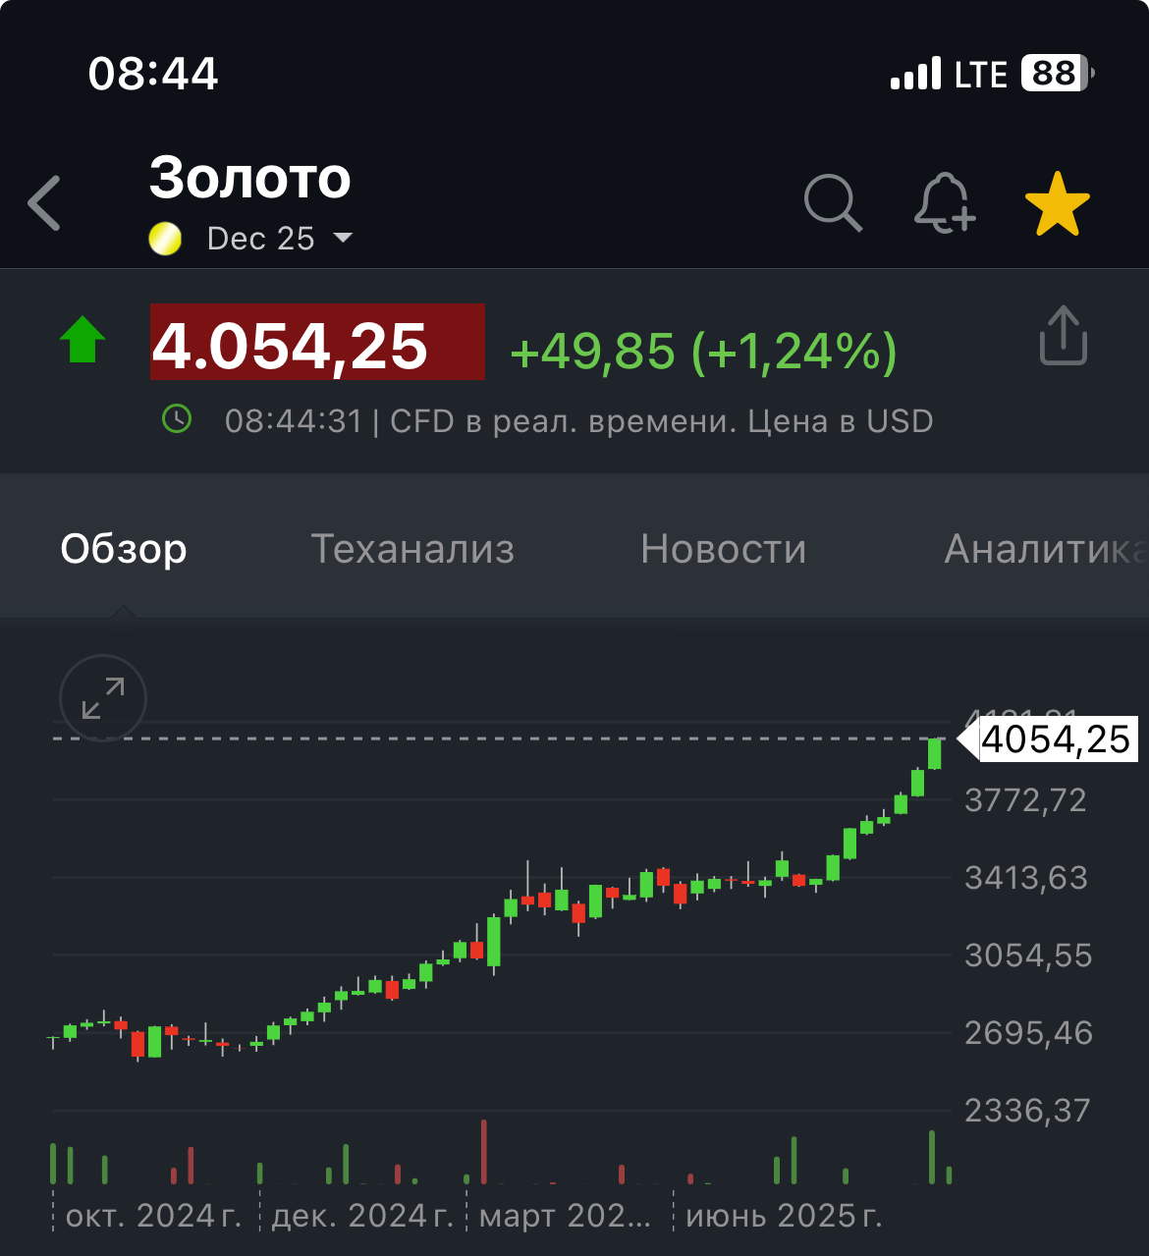This screenshot has height=1256, width=1149.
Task: Tap the yellow gold commodity icon
Action: (x=165, y=238)
